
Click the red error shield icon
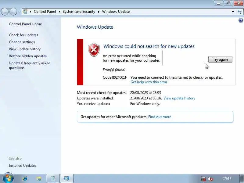click(x=94, y=50)
